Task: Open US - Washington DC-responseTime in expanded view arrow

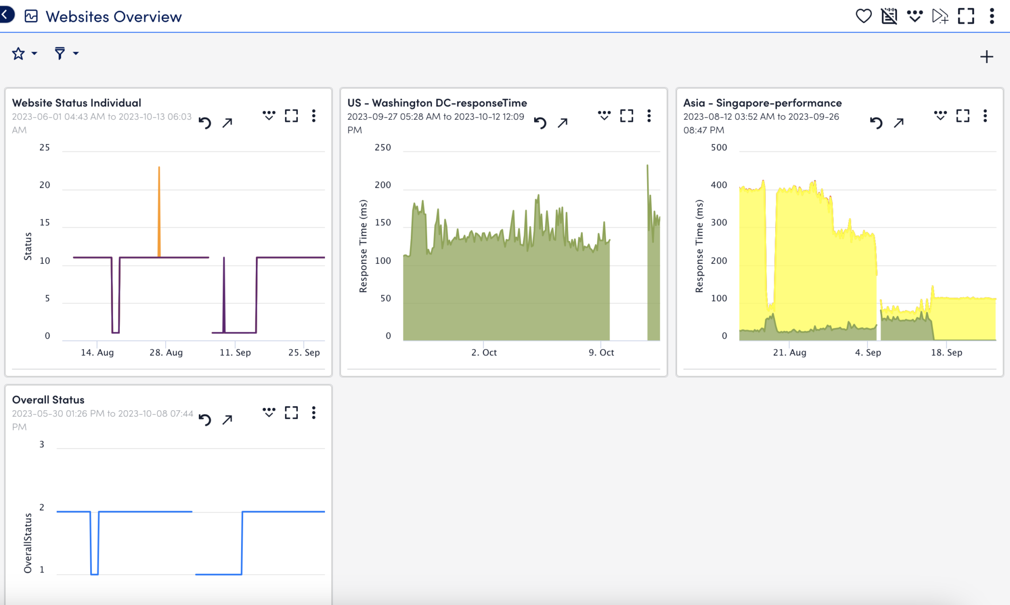Action: pyautogui.click(x=562, y=122)
